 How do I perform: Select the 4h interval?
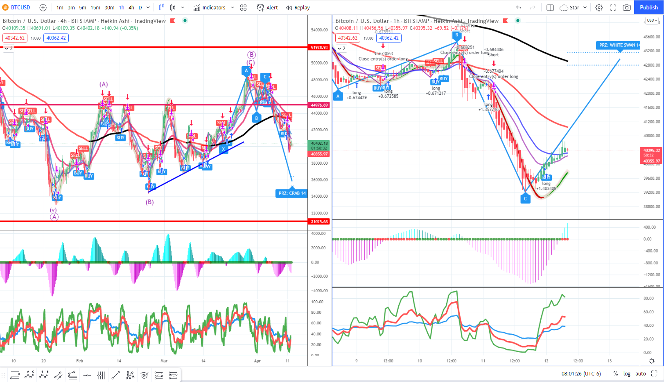pos(131,7)
